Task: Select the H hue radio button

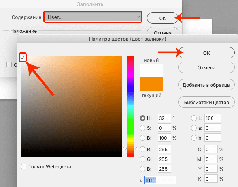Action: pyautogui.click(x=143, y=118)
